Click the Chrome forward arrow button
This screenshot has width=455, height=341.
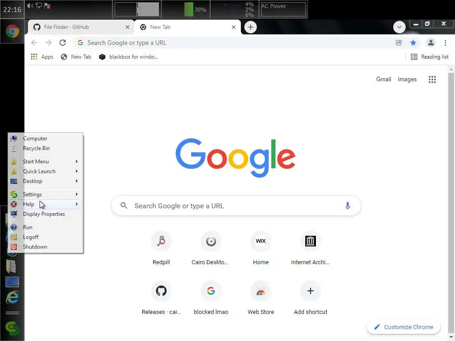(48, 43)
